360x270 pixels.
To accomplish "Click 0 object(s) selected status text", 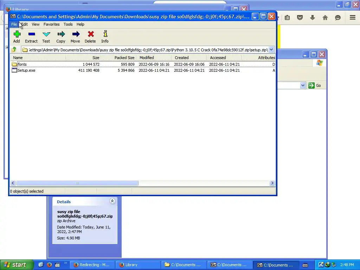I will click(x=27, y=191).
